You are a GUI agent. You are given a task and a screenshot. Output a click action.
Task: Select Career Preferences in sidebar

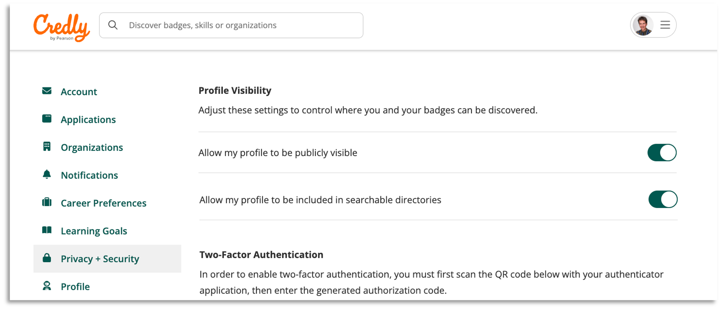tap(103, 203)
